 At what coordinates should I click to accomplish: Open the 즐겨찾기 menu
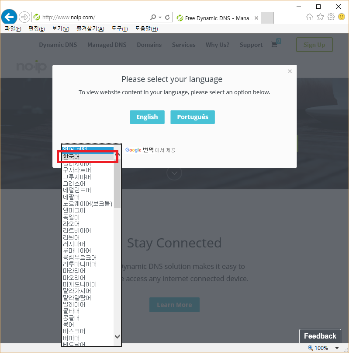pos(90,29)
